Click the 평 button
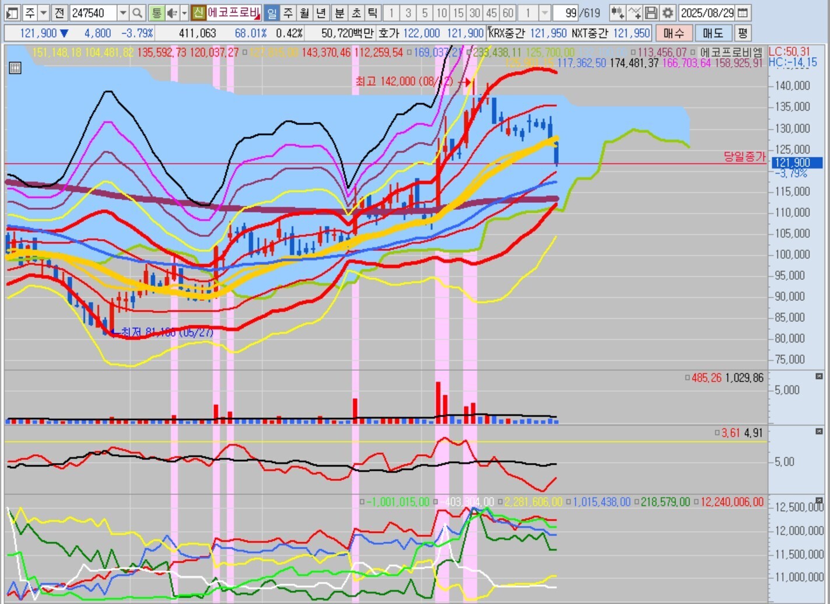The height and width of the screenshot is (604, 830). click(x=743, y=33)
